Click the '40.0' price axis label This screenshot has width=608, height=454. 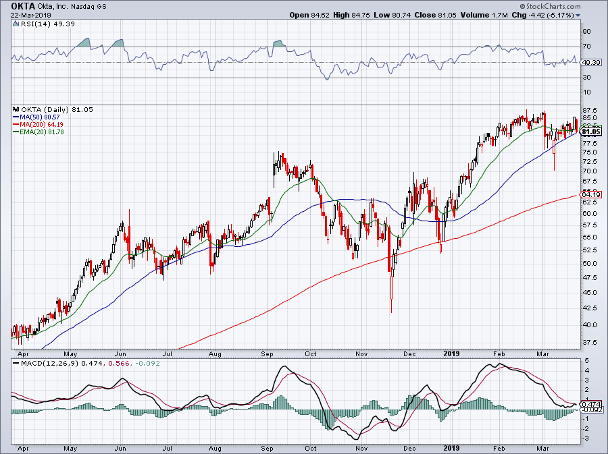pyautogui.click(x=589, y=324)
